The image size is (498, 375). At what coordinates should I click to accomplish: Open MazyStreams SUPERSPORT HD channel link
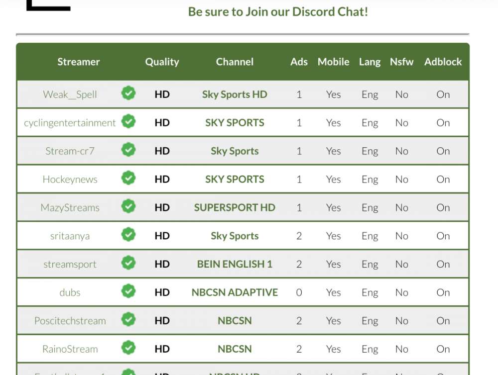pyautogui.click(x=235, y=207)
